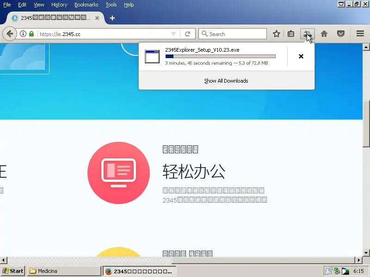Close the 2345 browser tab
The height and width of the screenshot is (277, 370).
(97, 18)
